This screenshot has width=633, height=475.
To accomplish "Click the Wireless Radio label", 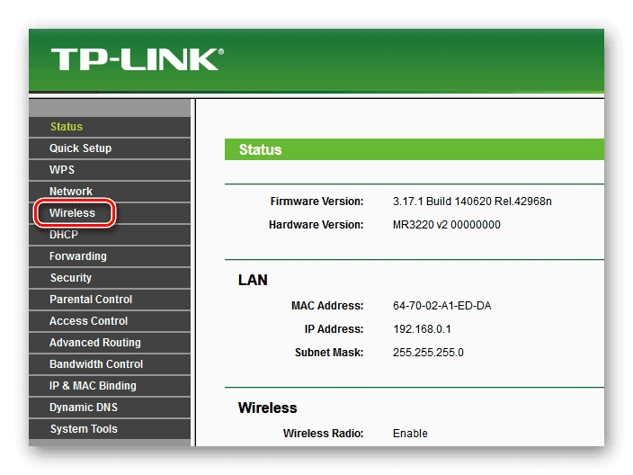I will click(x=324, y=434).
